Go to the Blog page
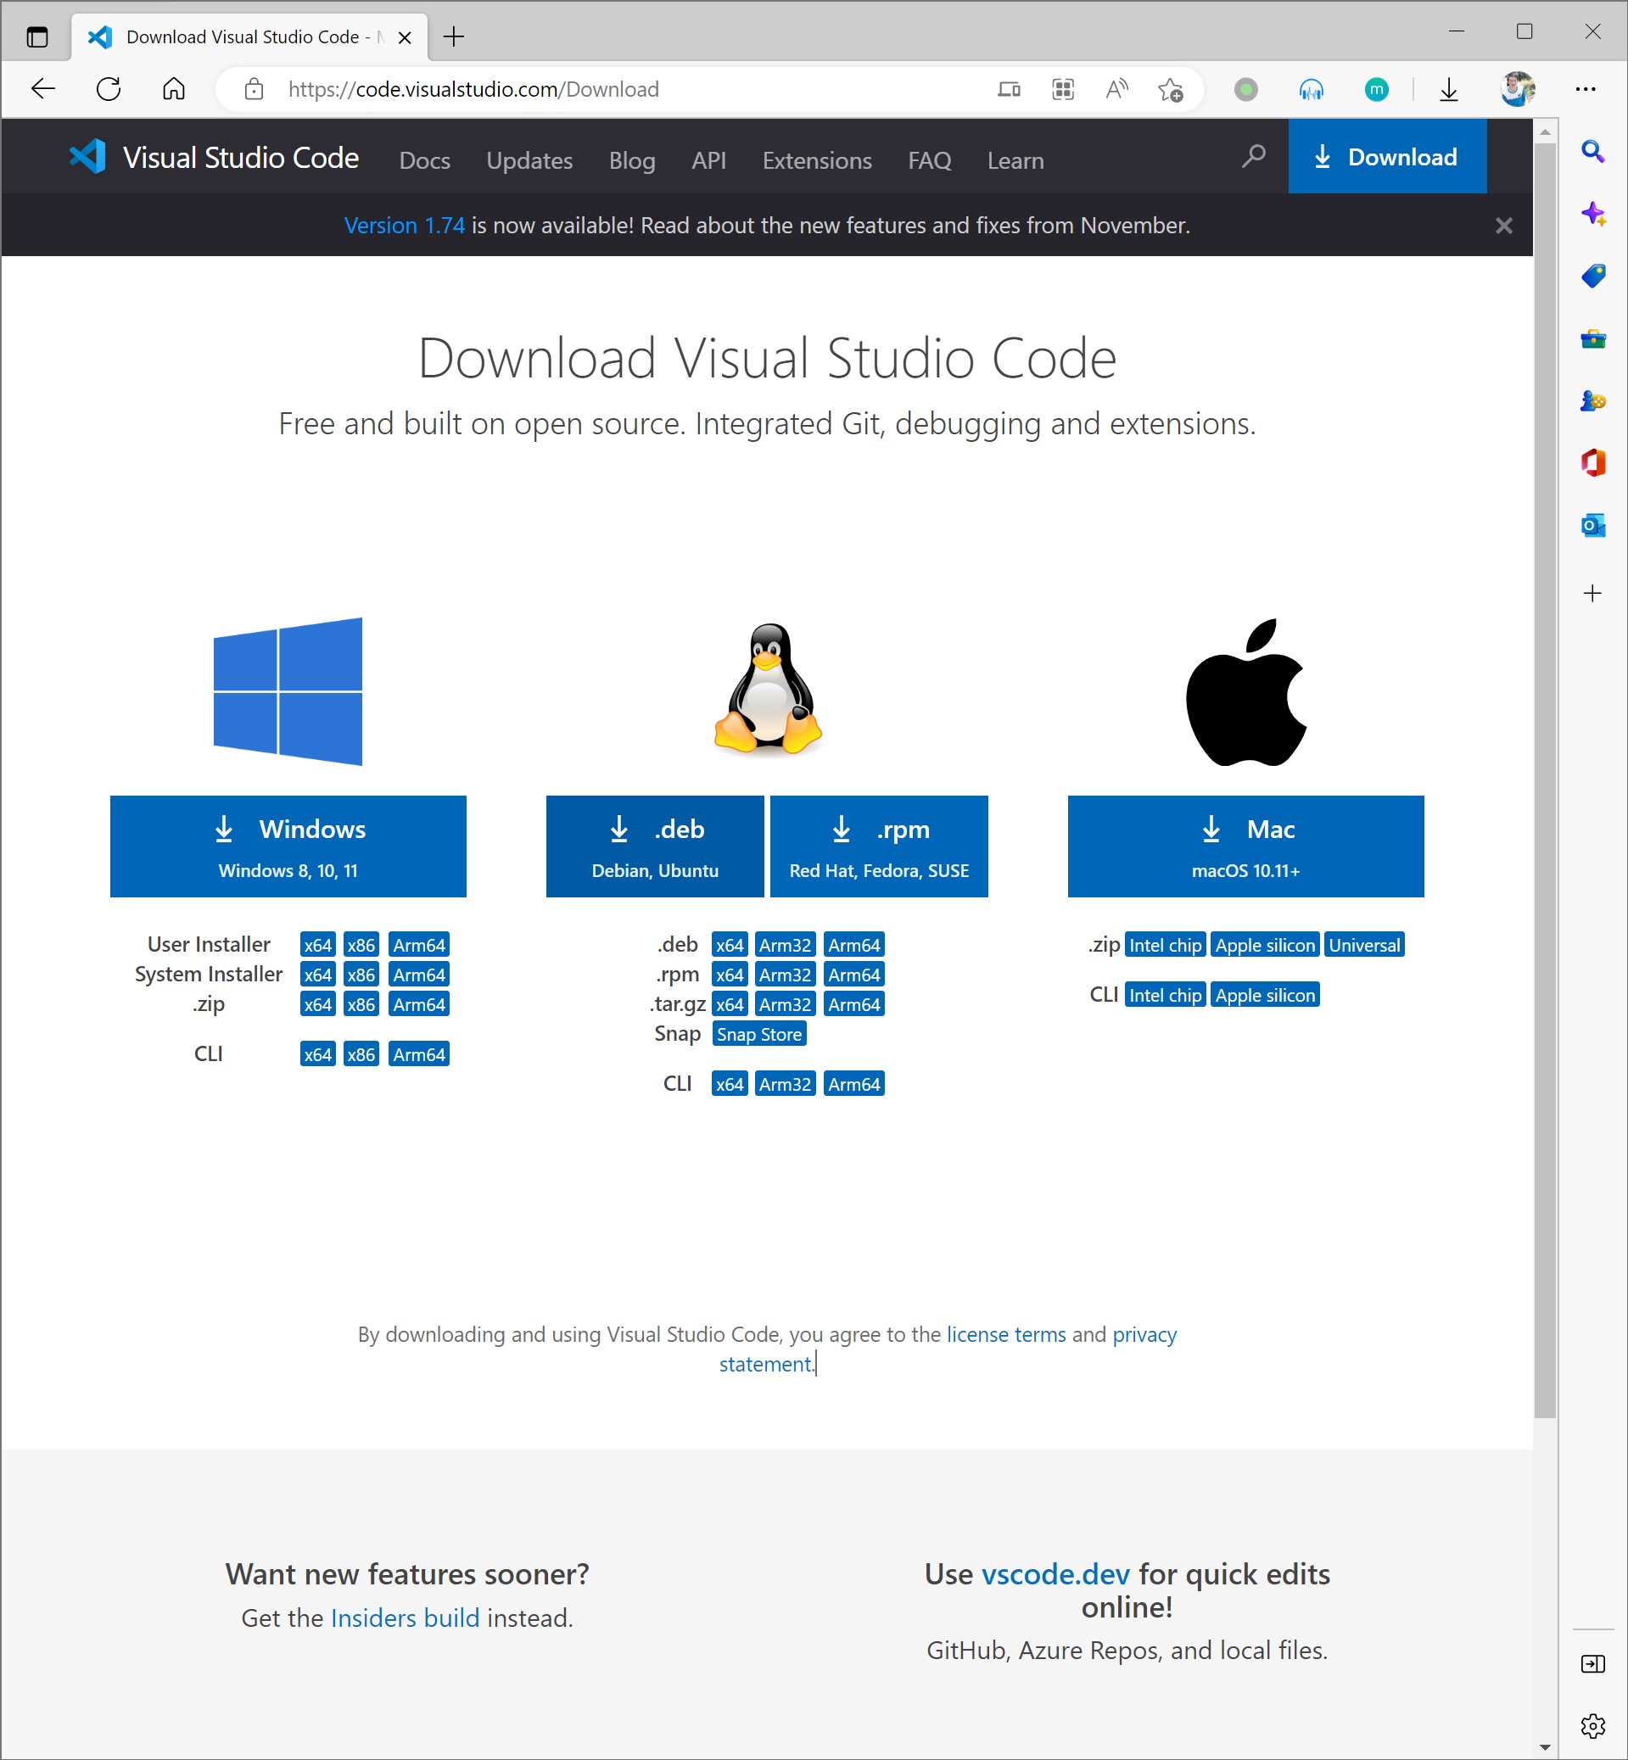Screen dimensions: 1628x1760 pyautogui.click(x=632, y=160)
